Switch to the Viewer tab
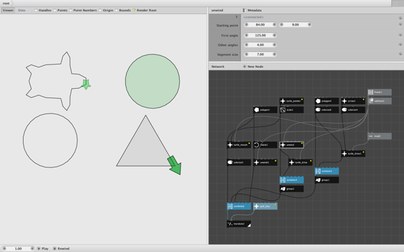 click(8, 10)
